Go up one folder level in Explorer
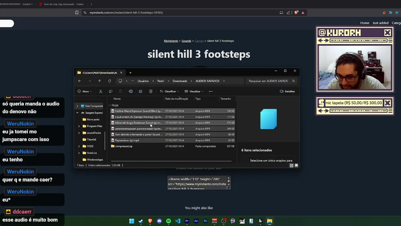This screenshot has width=401, height=226. (100, 81)
